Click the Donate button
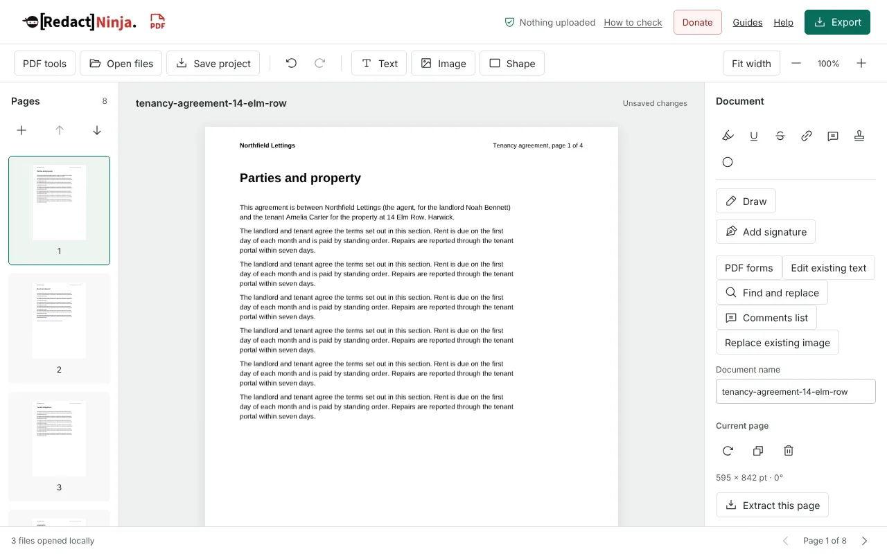The image size is (887, 554). click(x=698, y=22)
